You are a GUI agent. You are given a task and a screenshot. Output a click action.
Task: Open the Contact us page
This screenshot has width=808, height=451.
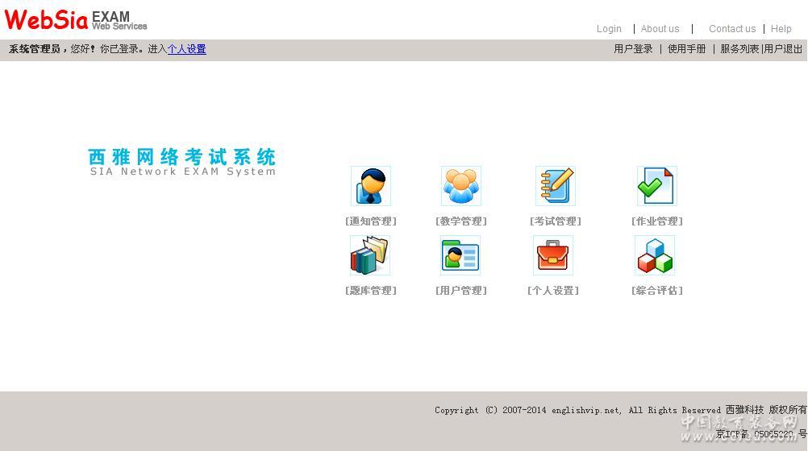click(732, 29)
